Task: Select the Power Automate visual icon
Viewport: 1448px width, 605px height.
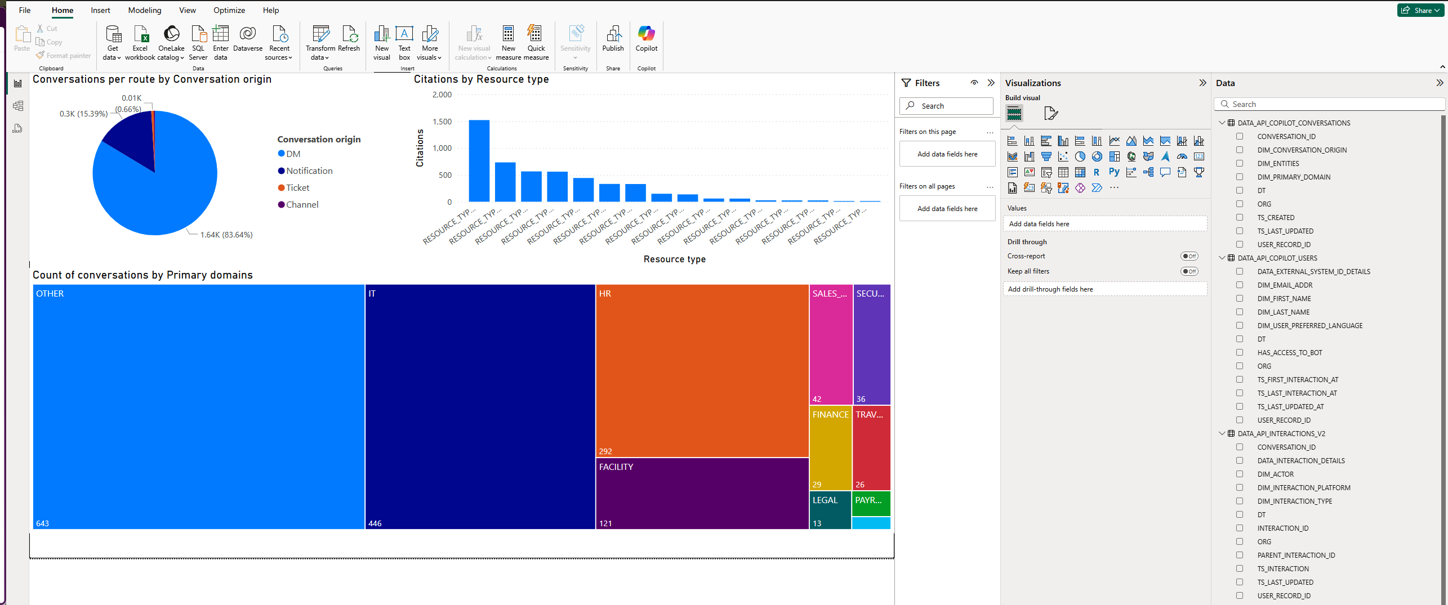Action: [1097, 188]
